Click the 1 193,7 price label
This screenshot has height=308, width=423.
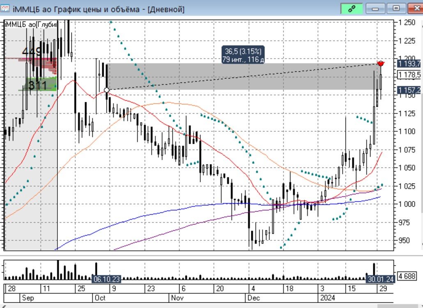click(x=409, y=64)
